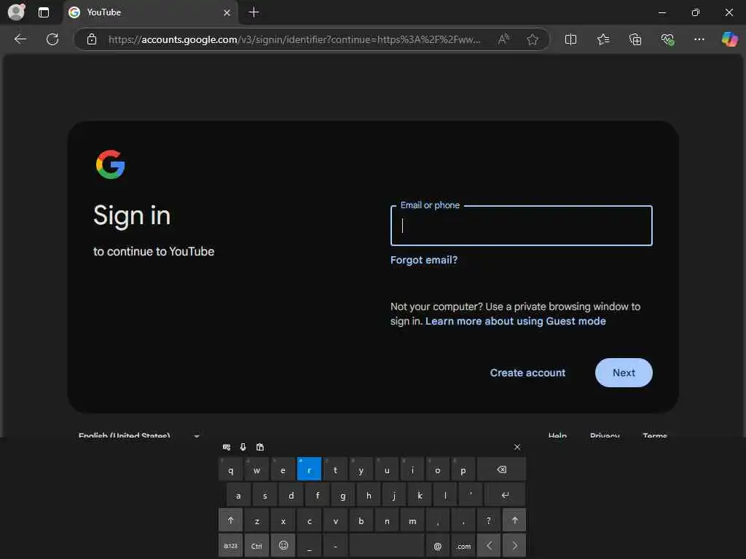Tap the g key

click(x=342, y=494)
